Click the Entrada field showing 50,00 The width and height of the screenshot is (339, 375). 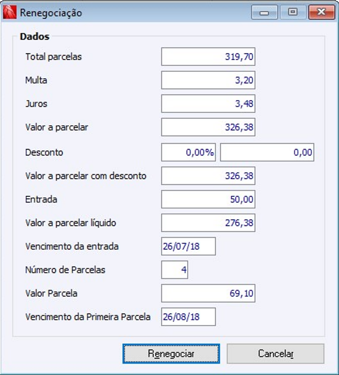point(208,200)
